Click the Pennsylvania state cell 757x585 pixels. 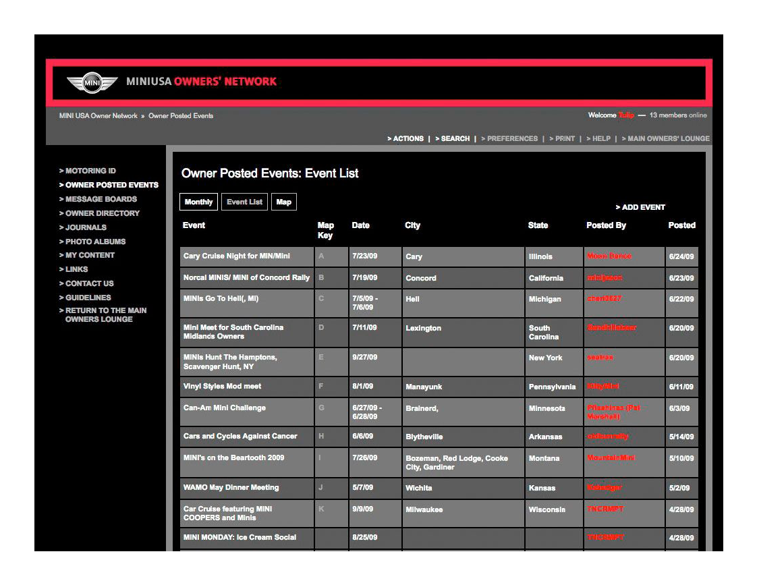coord(552,387)
